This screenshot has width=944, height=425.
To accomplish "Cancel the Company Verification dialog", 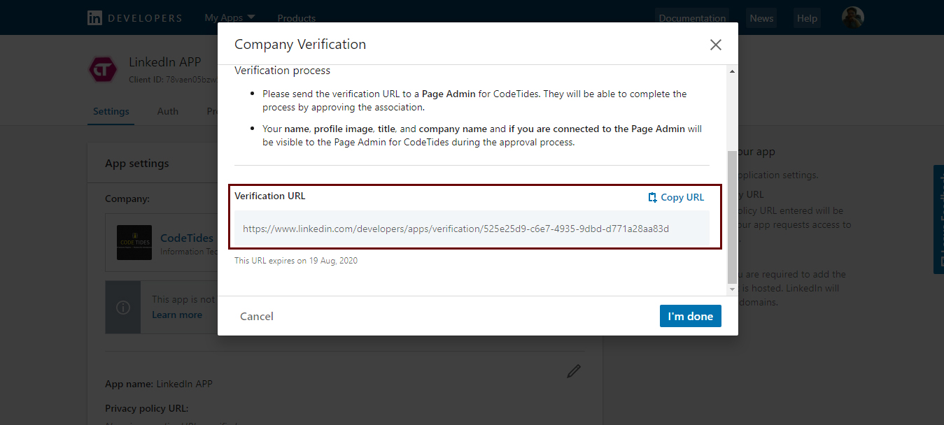I will click(257, 316).
